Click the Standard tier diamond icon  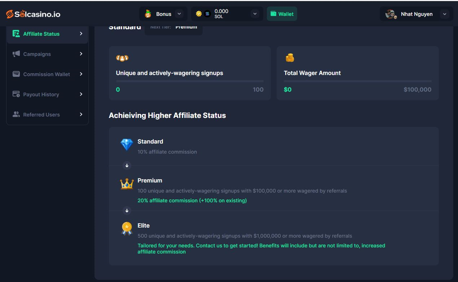coord(127,145)
